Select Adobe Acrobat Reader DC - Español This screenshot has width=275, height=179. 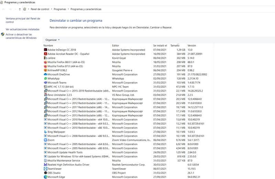(x=68, y=54)
